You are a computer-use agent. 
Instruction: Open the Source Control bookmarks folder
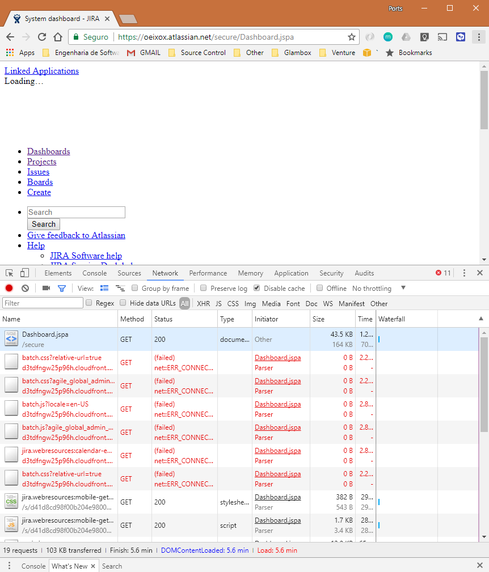197,53
